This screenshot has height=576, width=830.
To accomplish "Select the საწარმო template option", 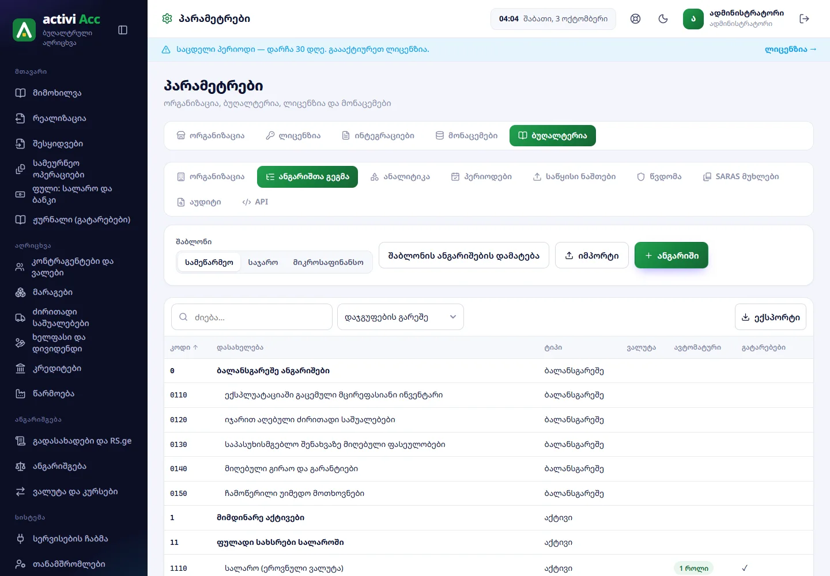I will [209, 262].
